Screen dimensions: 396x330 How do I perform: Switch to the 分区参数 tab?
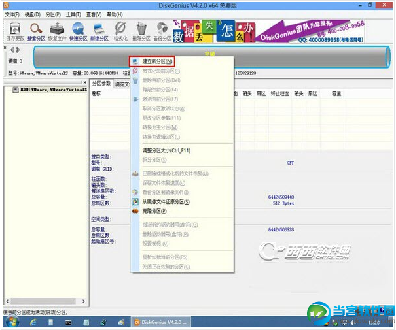(101, 84)
